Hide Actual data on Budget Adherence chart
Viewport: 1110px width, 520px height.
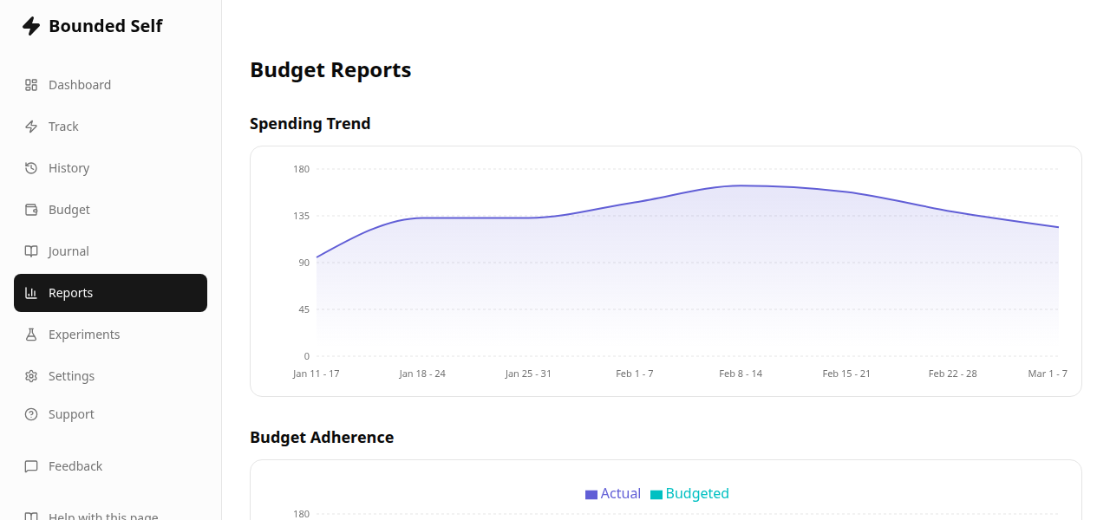pos(613,493)
